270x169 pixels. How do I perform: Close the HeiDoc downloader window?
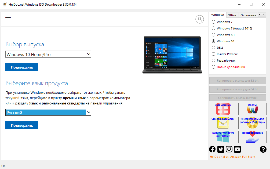264,5
